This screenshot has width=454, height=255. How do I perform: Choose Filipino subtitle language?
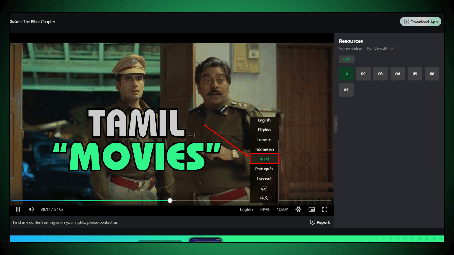tap(264, 130)
